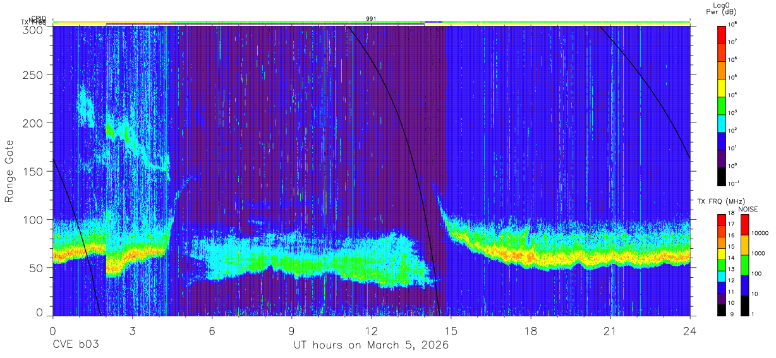This screenshot has height=358, width=776.
Task: Click the '100' tick label on the Range Gate axis
Action: pyautogui.click(x=33, y=219)
